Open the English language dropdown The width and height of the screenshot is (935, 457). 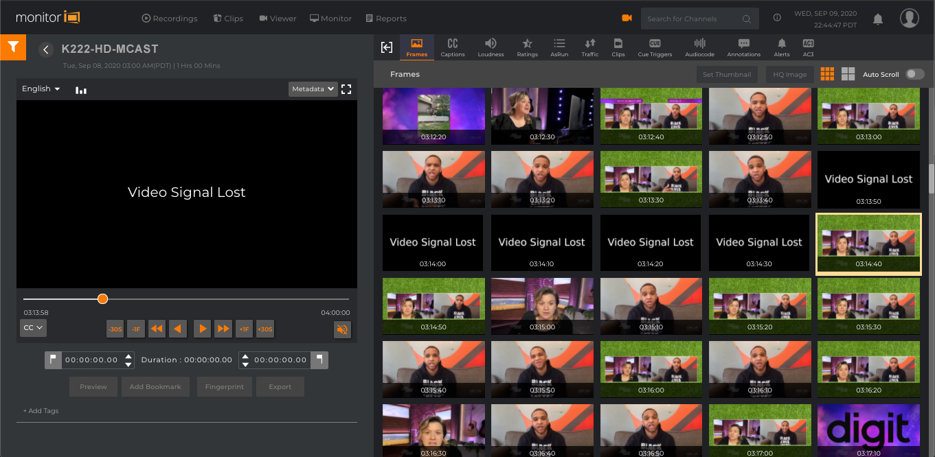point(41,89)
